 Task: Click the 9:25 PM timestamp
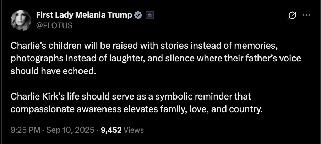25,130
